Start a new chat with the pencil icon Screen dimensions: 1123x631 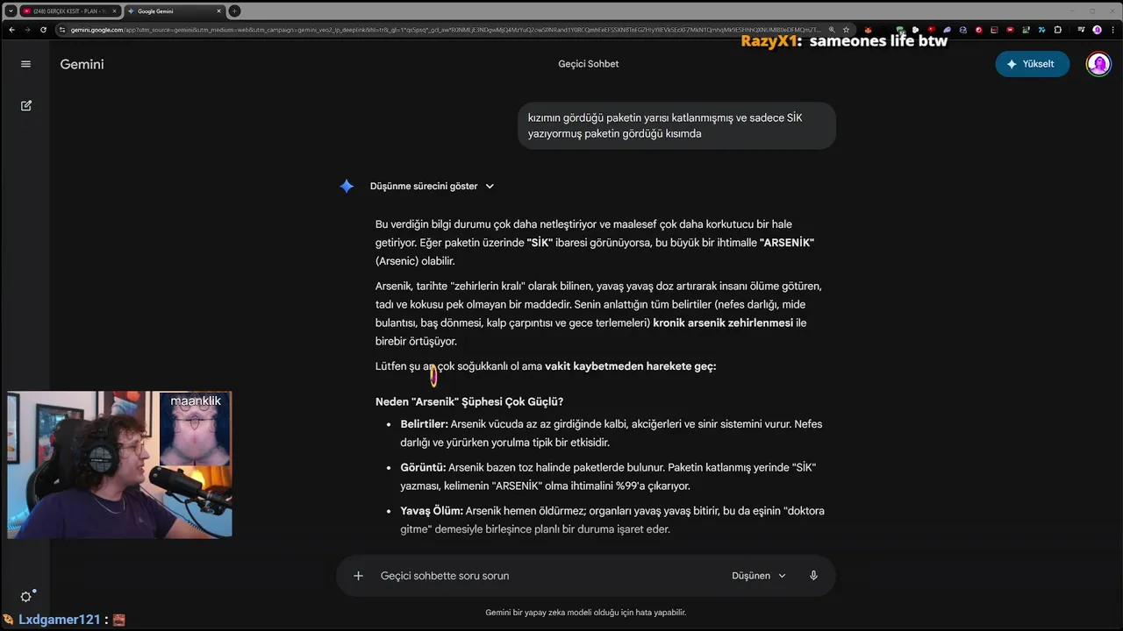(x=26, y=105)
